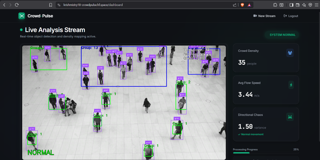Click the Avg Flow Speed walking icon

291,85
